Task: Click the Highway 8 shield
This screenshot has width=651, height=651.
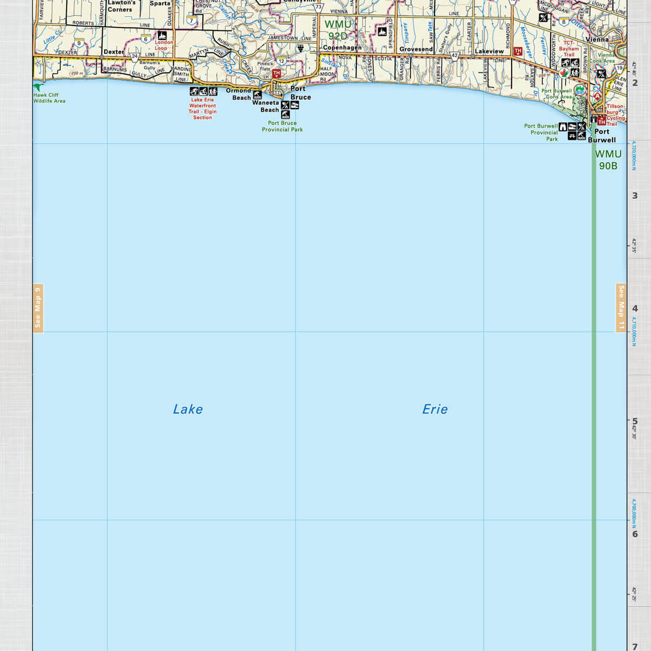Action: pyautogui.click(x=564, y=22)
